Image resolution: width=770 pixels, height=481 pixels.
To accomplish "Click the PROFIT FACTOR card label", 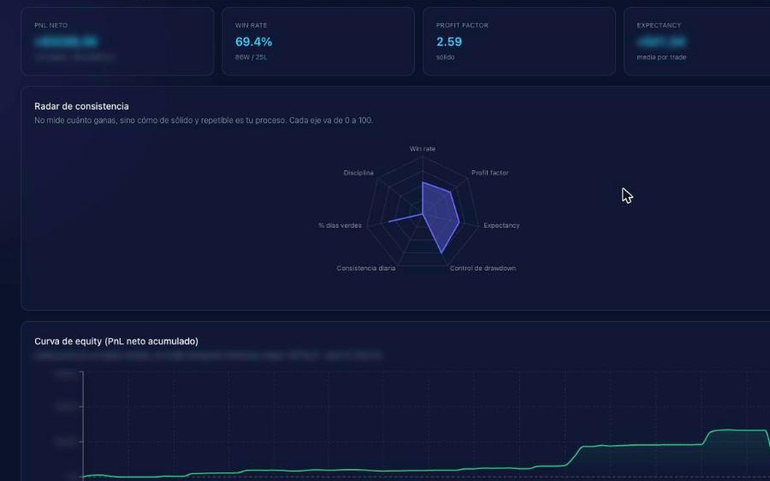I will point(462,25).
